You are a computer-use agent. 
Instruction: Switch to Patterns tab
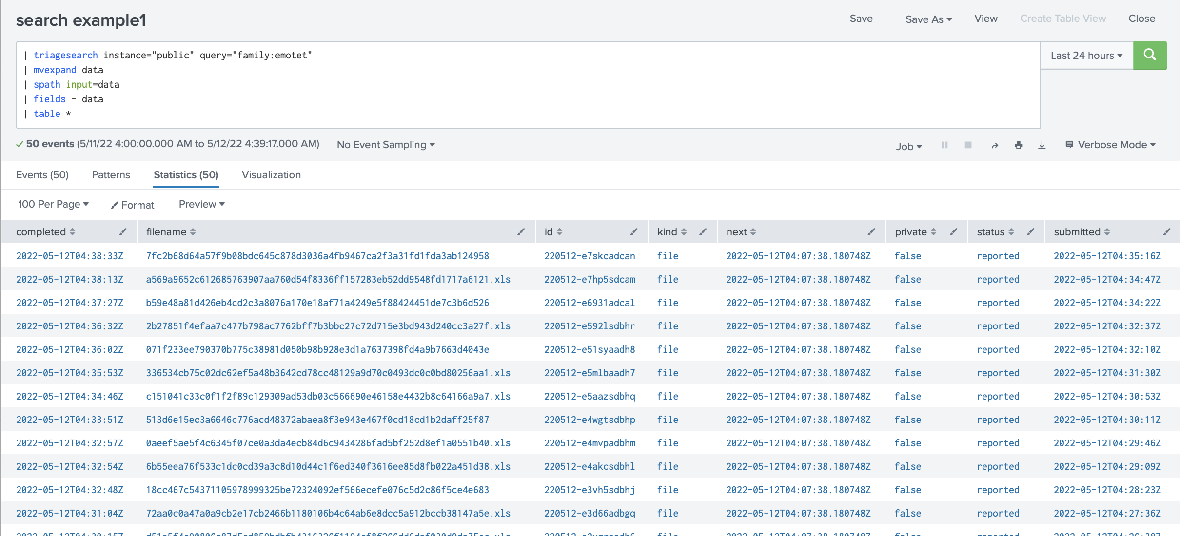pos(111,175)
